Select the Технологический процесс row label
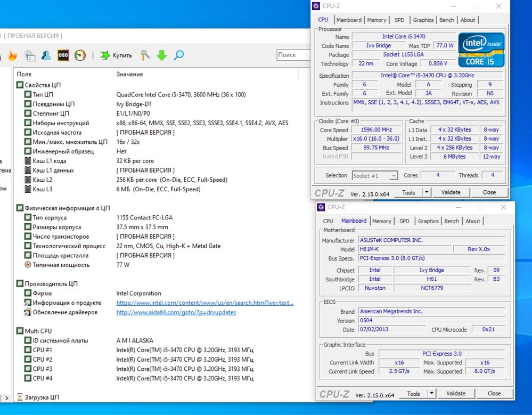The width and height of the screenshot is (532, 415). [69, 246]
